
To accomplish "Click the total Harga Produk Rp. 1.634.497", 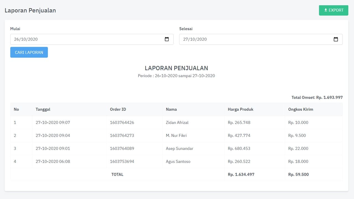I will coord(241,174).
